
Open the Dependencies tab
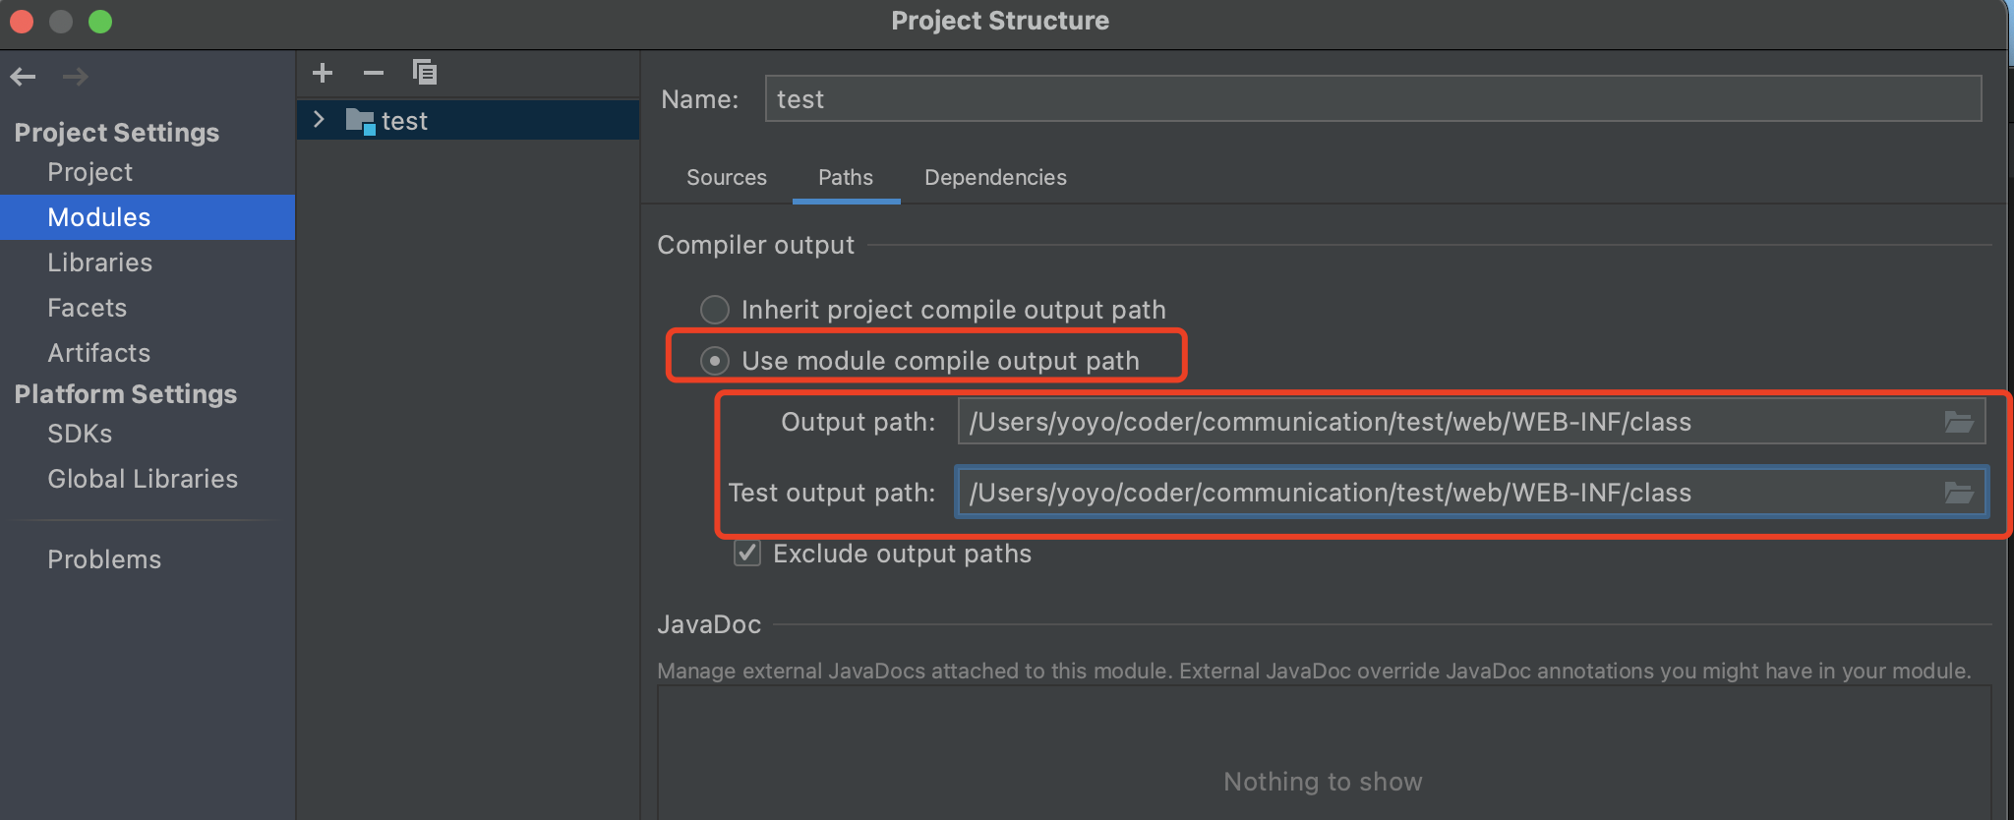(x=995, y=178)
